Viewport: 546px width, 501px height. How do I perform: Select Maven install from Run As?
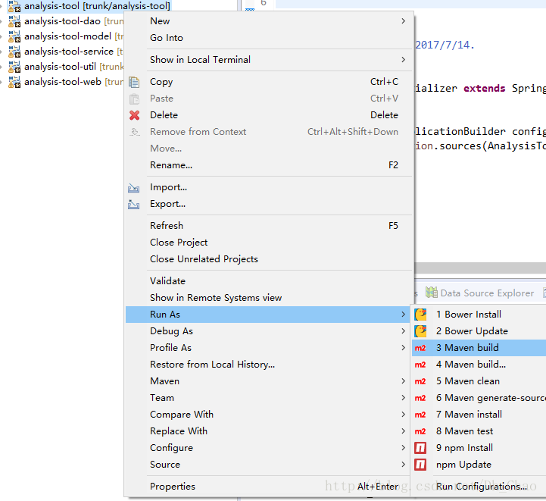(469, 415)
